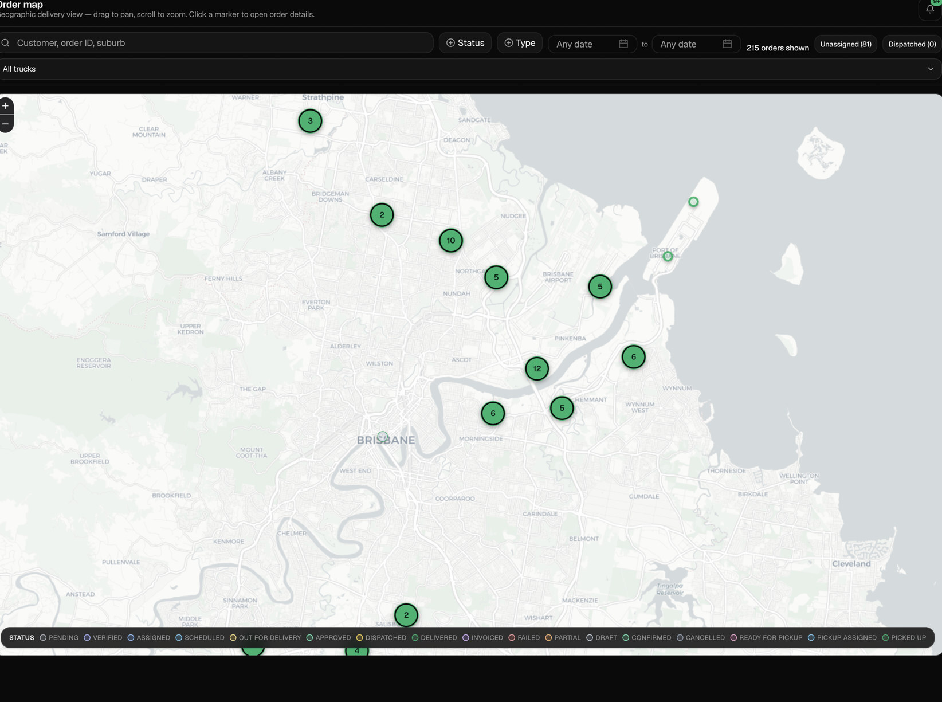The width and height of the screenshot is (942, 702).
Task: Click the All trucks chevron arrow
Action: 931,69
